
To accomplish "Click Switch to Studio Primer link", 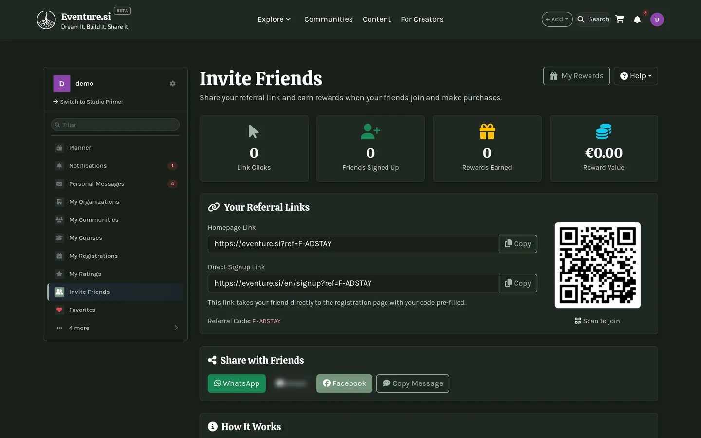I will 88,102.
